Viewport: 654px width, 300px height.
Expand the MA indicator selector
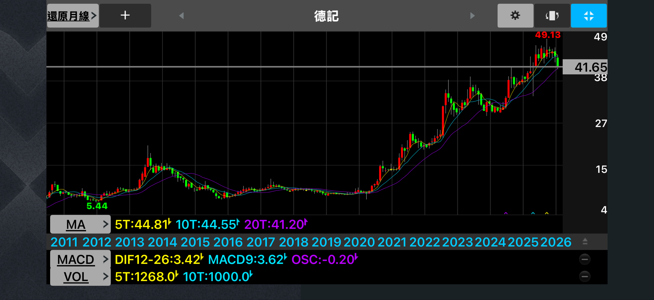click(80, 224)
